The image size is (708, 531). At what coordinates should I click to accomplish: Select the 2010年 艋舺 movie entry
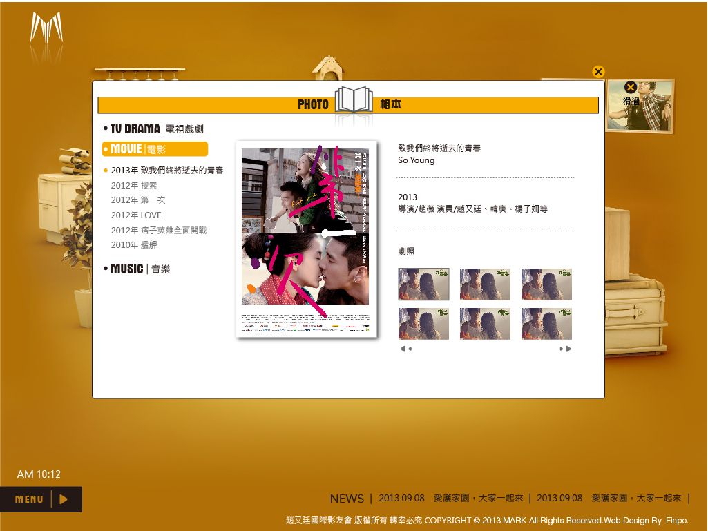click(x=134, y=245)
